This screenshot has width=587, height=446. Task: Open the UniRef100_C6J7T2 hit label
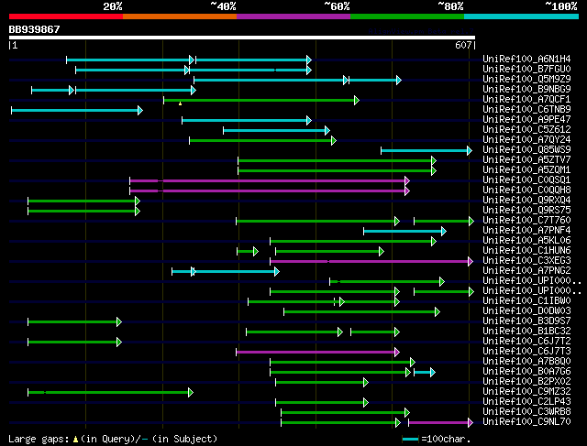526,342
